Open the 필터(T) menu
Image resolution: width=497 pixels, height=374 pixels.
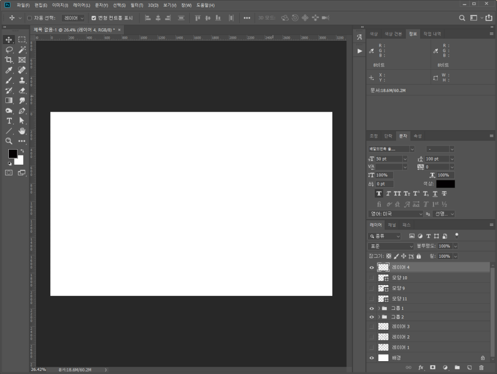136,5
